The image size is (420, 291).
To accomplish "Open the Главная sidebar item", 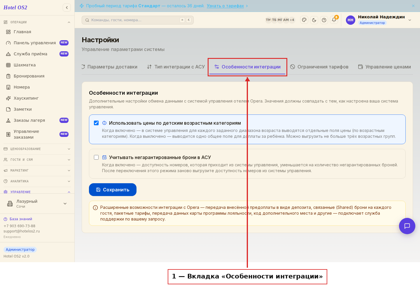I will pos(37,32).
